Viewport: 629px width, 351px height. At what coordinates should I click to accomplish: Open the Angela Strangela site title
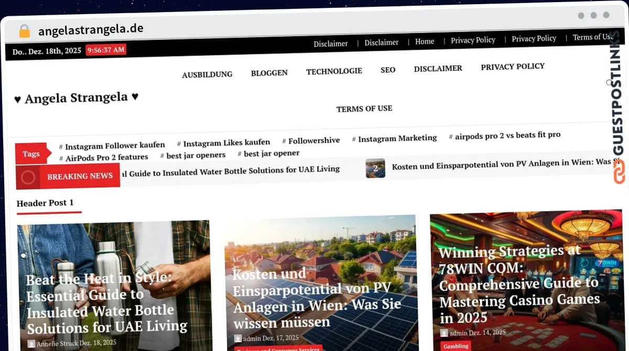point(77,98)
